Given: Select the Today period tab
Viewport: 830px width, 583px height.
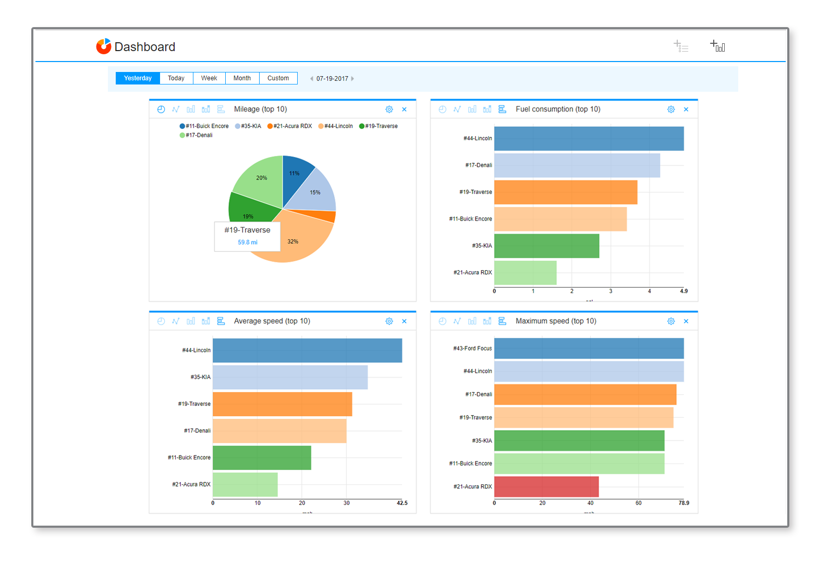Looking at the screenshot, I should [176, 78].
